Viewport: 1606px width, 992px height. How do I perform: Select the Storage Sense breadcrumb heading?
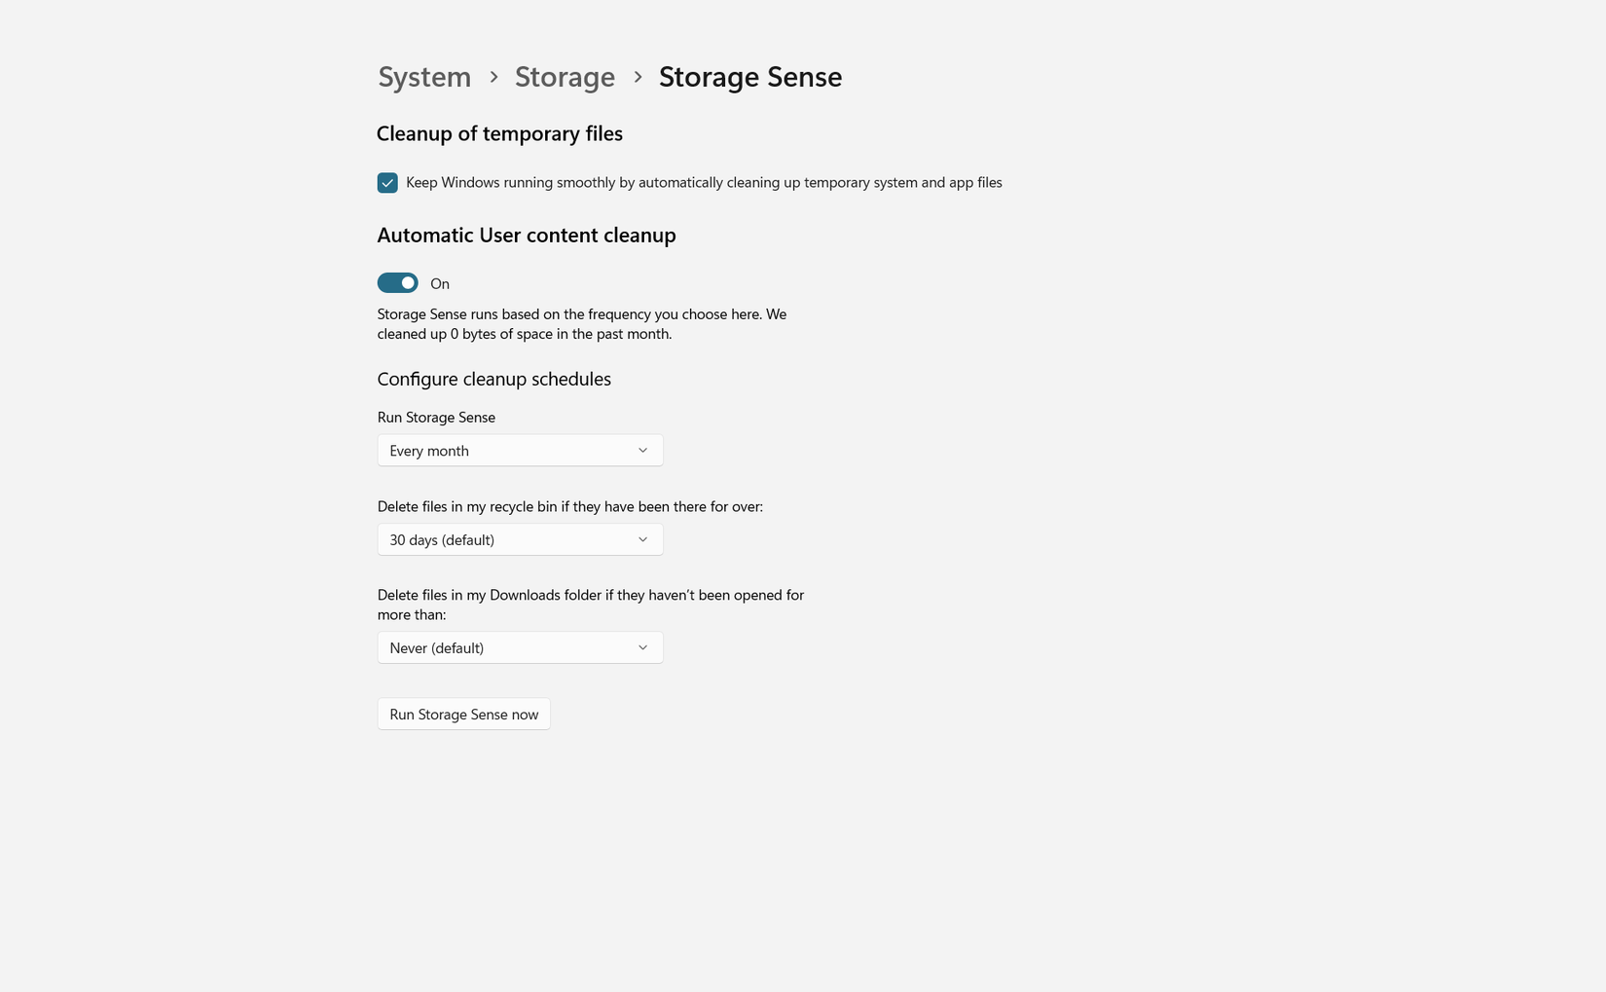[749, 76]
